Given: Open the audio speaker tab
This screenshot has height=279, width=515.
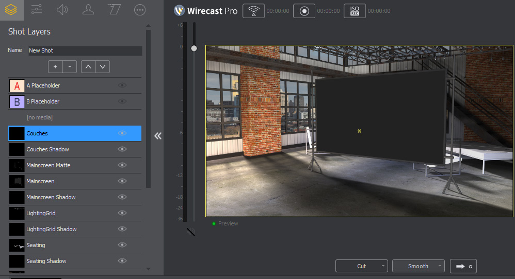Looking at the screenshot, I should [62, 10].
